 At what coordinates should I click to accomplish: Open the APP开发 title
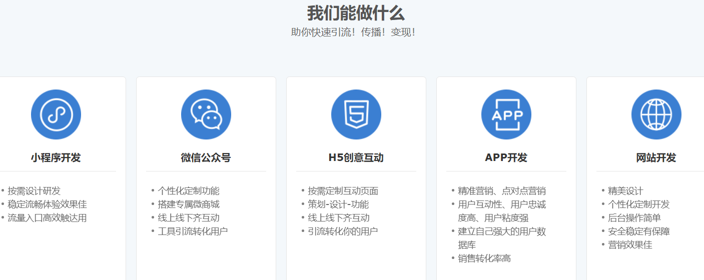506,158
